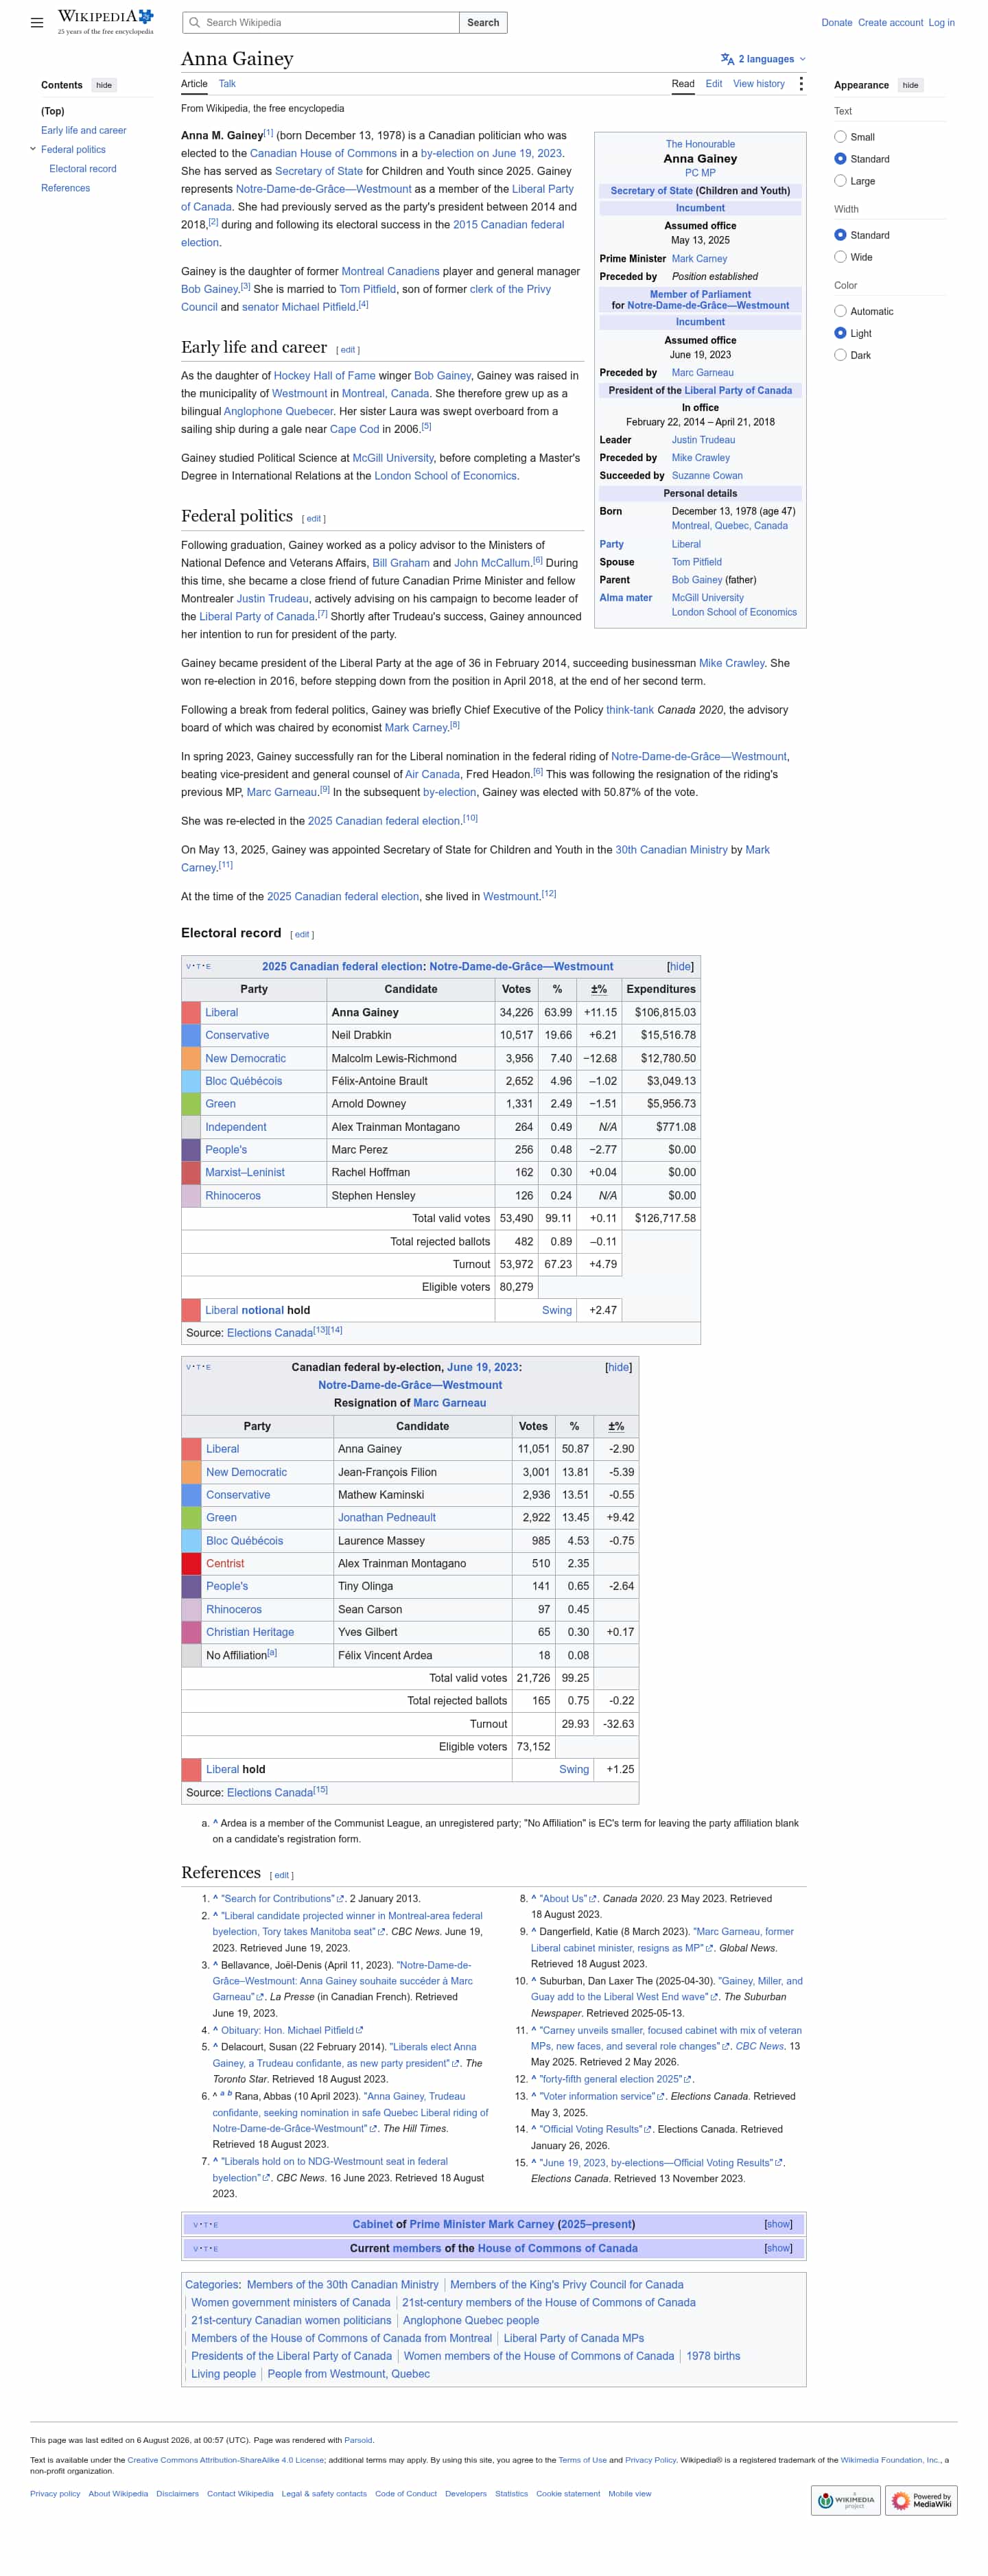Click the Wikipedia logo
The image size is (988, 2576).
pos(105,21)
